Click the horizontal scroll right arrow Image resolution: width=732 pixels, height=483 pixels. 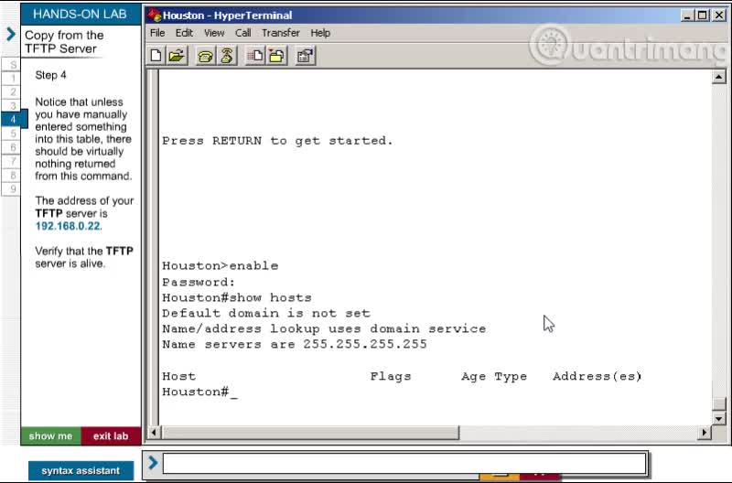[x=704, y=433]
